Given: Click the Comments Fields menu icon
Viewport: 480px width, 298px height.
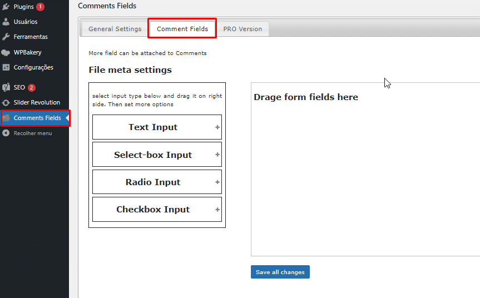Looking at the screenshot, I should pos(6,118).
